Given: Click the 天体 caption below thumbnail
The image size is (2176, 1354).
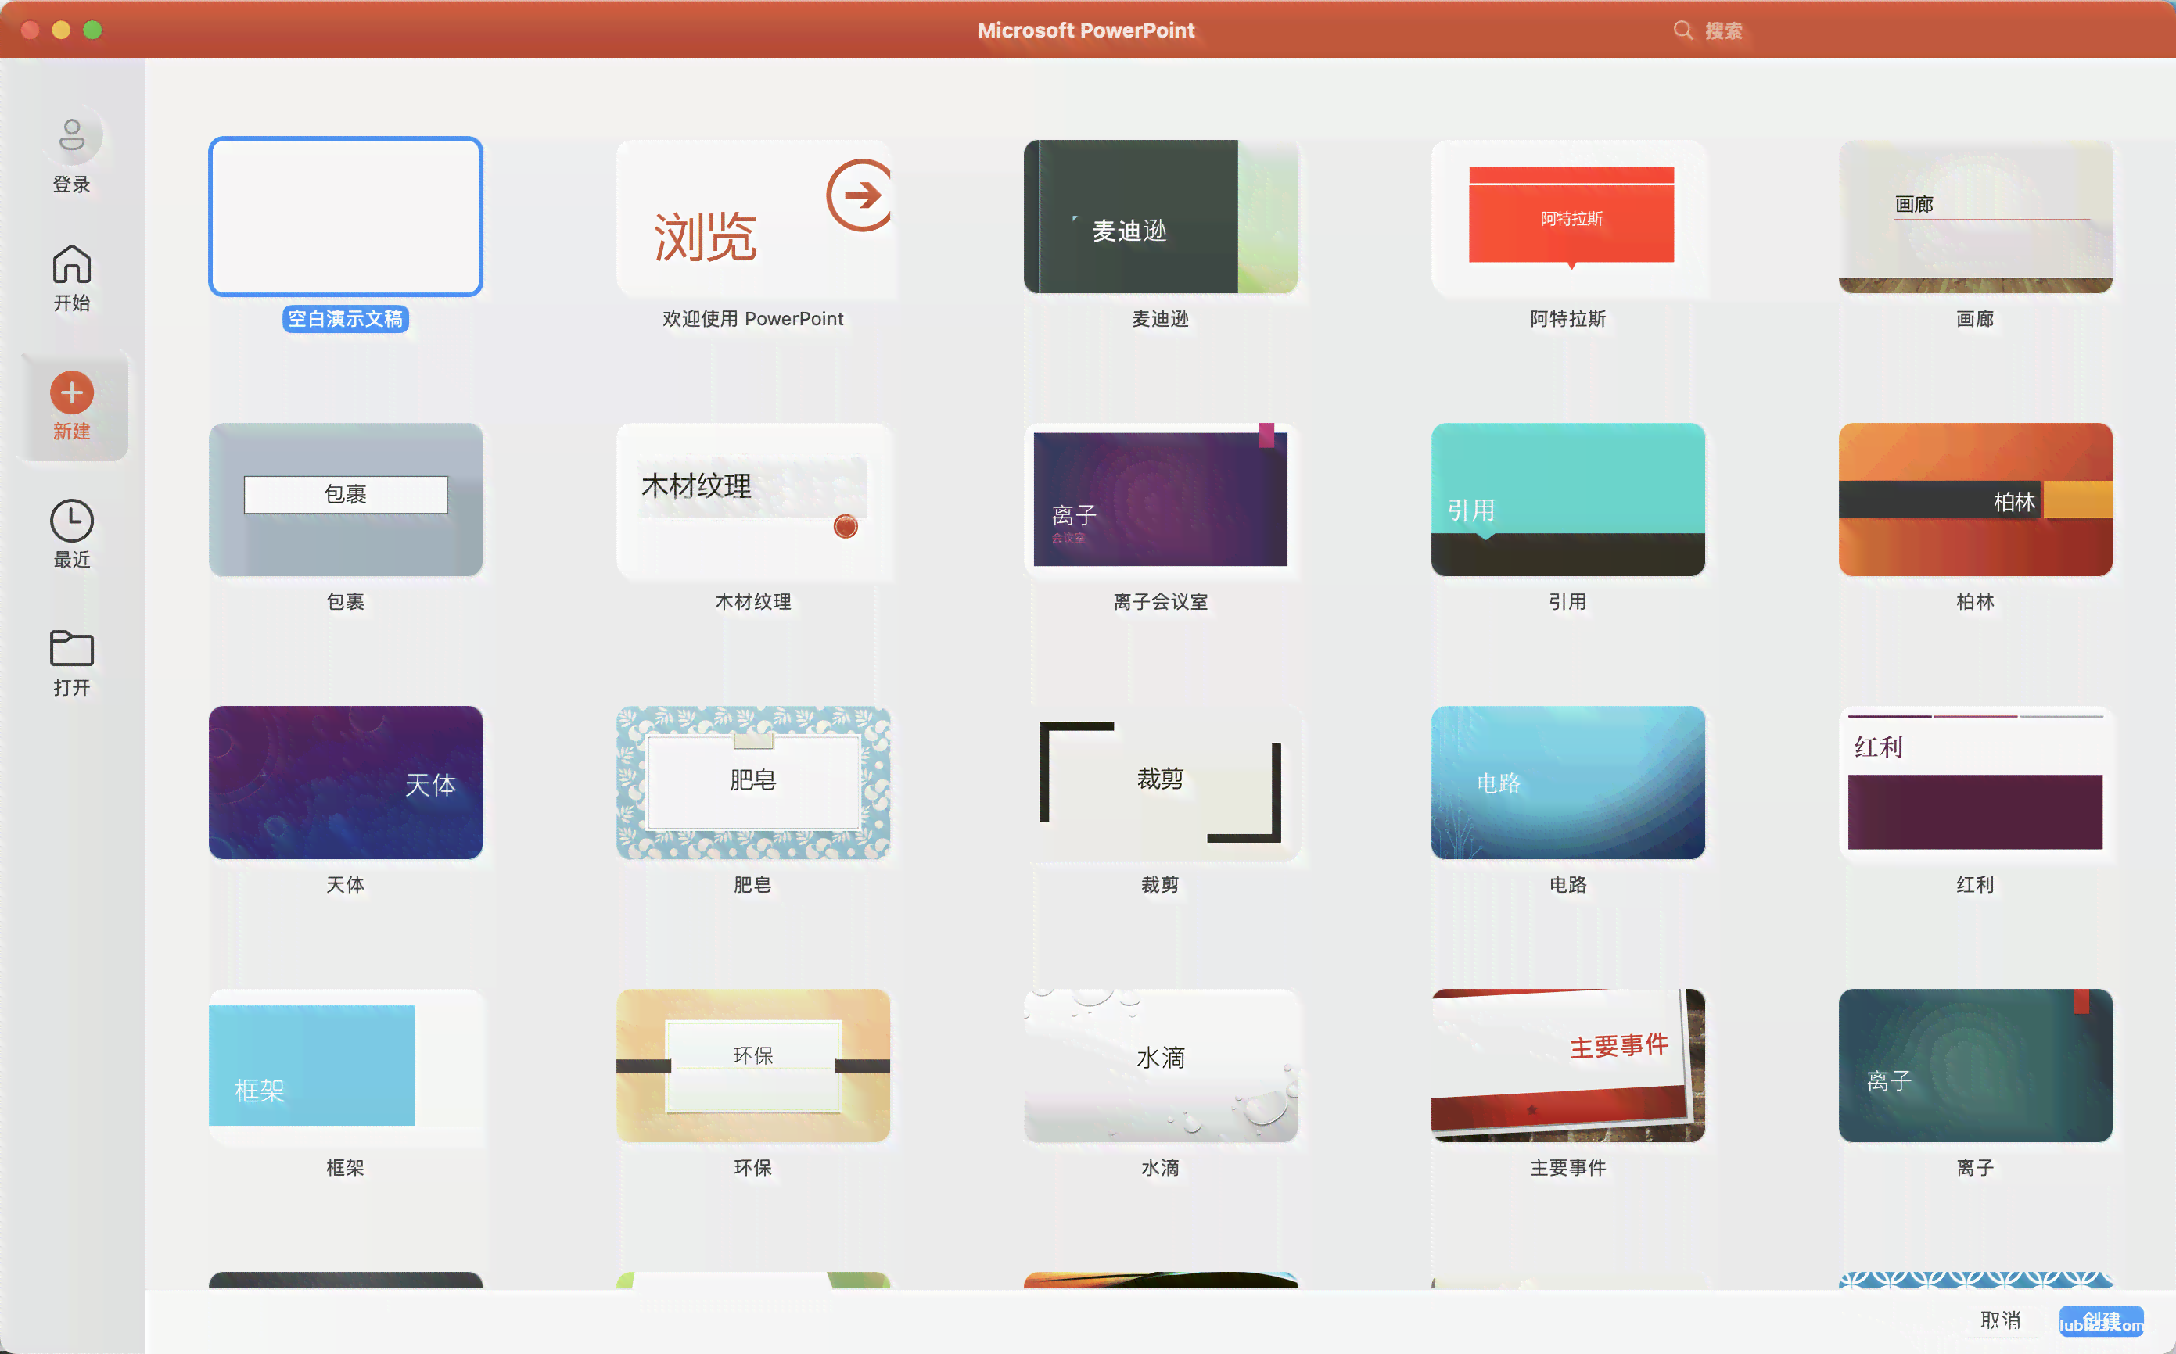Looking at the screenshot, I should pyautogui.click(x=346, y=885).
